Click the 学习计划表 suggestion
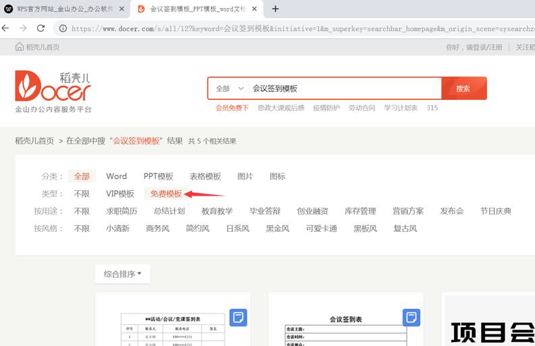Screen dimensions: 535x346 click(401, 108)
